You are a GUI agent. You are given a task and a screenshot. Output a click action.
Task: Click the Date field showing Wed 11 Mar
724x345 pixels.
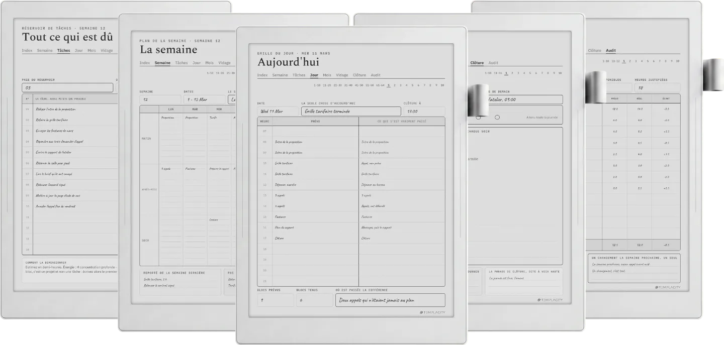278,111
